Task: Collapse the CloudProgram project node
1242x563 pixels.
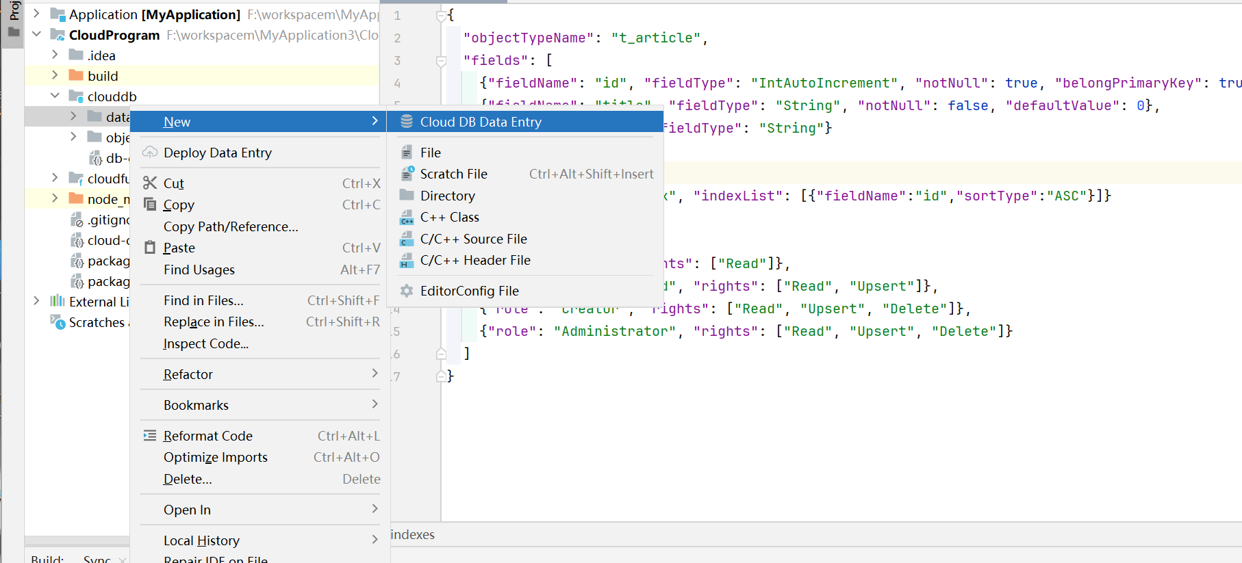Action: click(37, 34)
